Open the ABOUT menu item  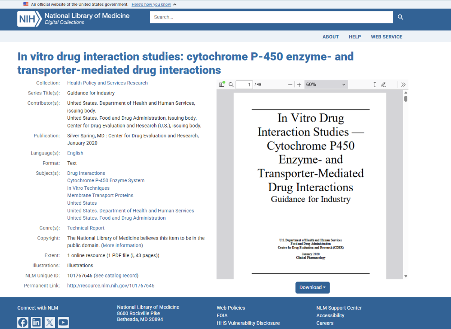pos(331,37)
